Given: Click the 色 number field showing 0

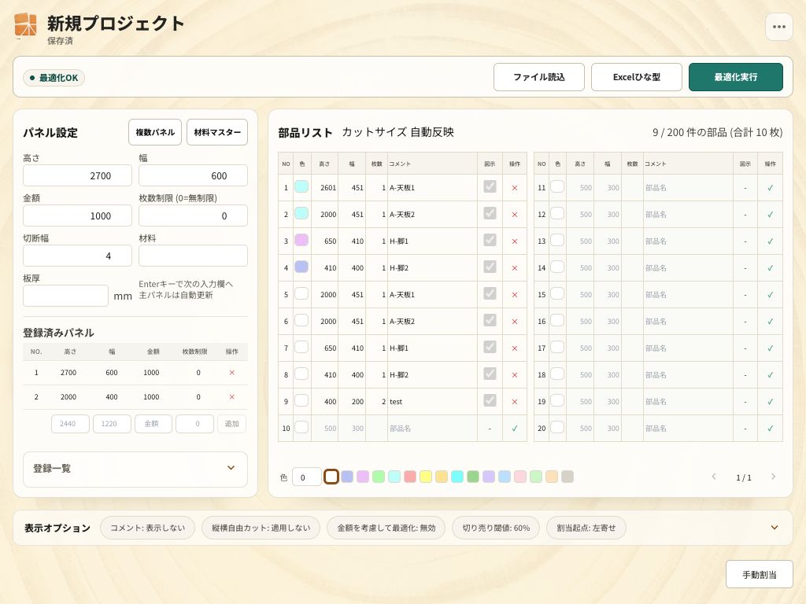Looking at the screenshot, I should coord(306,477).
